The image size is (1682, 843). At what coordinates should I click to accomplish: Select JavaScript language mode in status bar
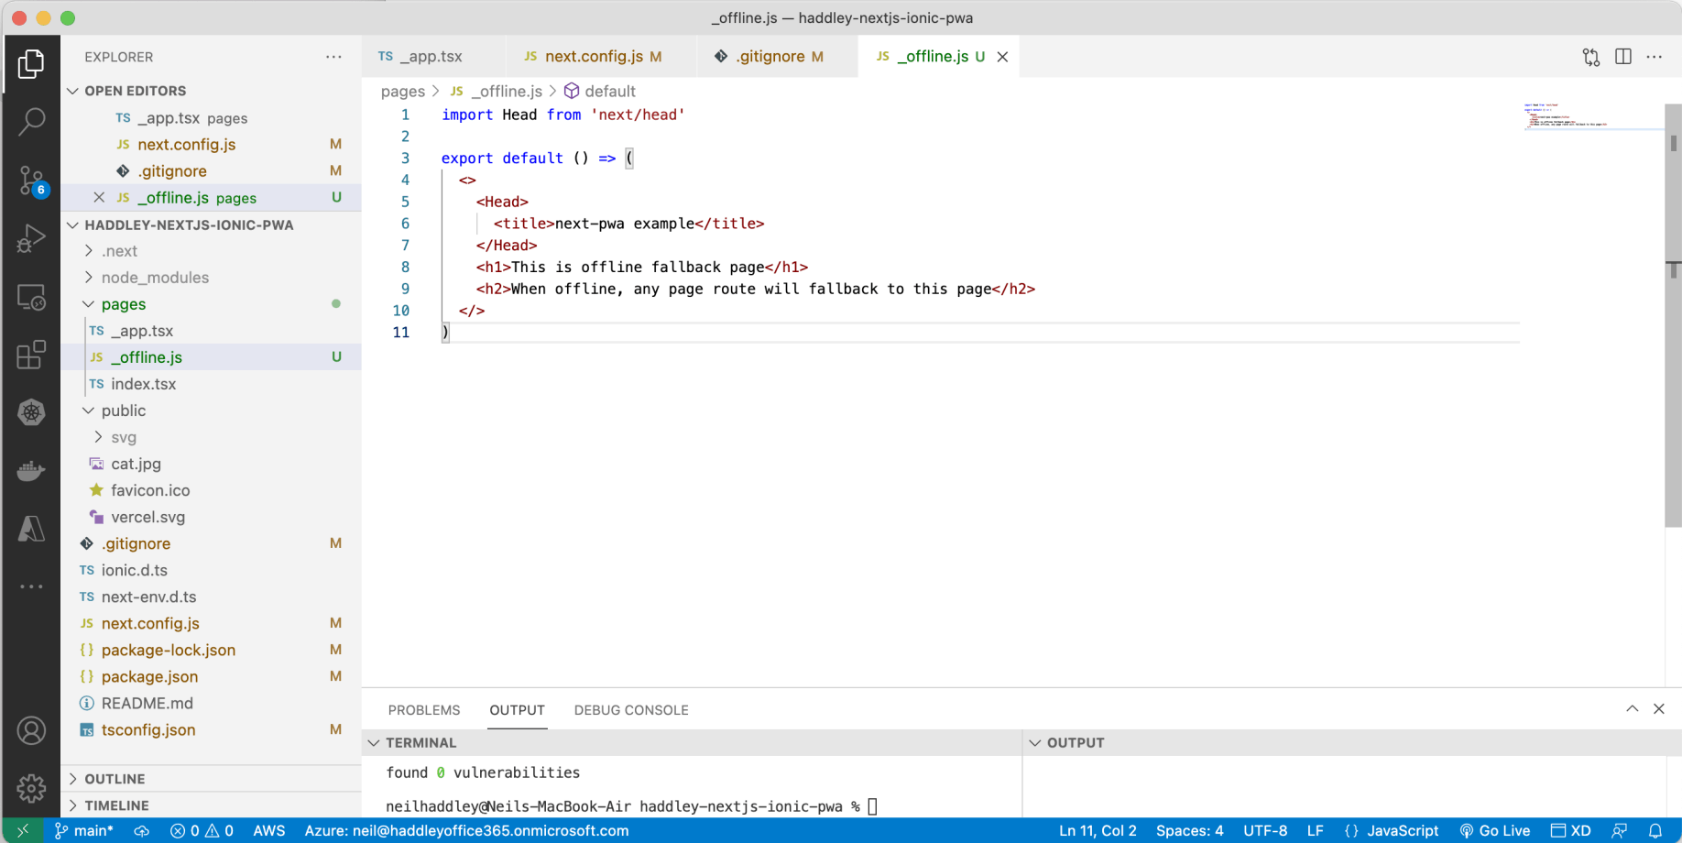(1392, 831)
